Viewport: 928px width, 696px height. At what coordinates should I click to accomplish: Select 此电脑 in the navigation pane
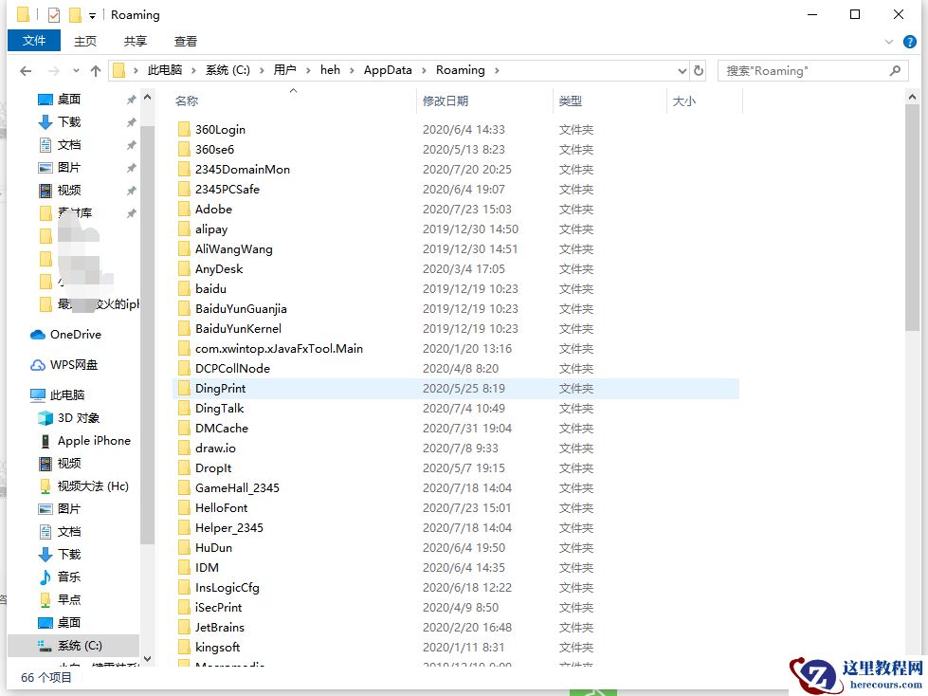(x=67, y=394)
